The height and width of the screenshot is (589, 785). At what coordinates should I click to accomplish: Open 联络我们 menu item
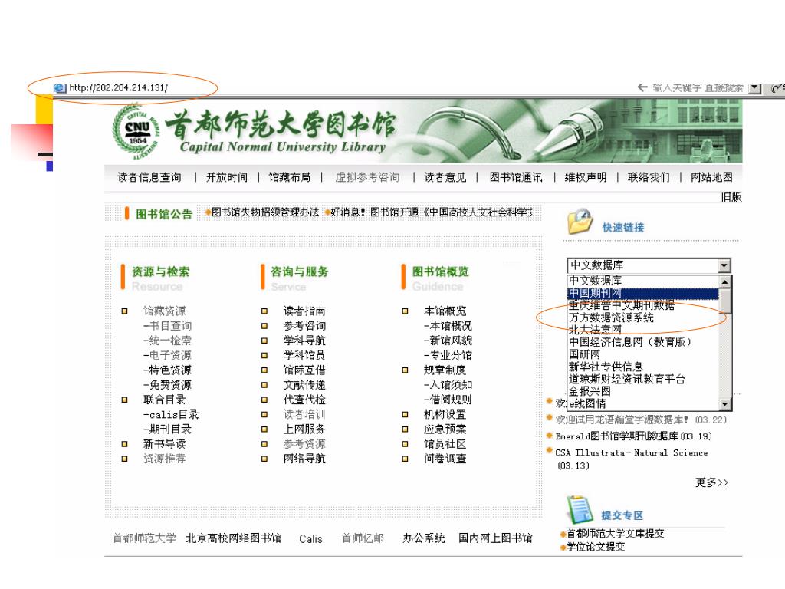click(x=649, y=177)
